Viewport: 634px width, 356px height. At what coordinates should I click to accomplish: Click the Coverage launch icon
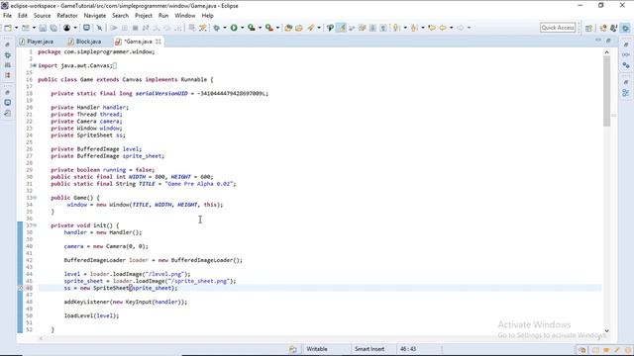click(252, 28)
